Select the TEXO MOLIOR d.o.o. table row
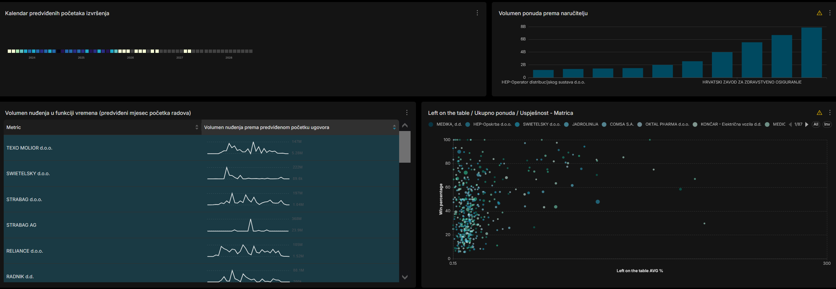 click(29, 148)
